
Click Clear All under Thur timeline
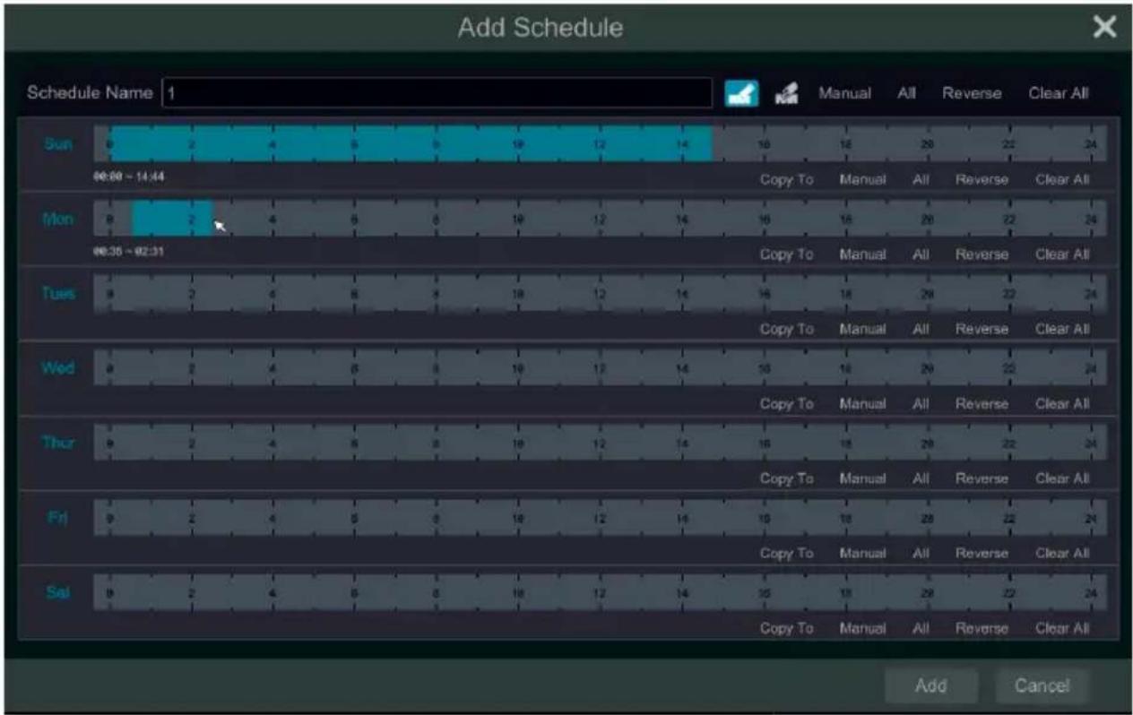click(1063, 478)
